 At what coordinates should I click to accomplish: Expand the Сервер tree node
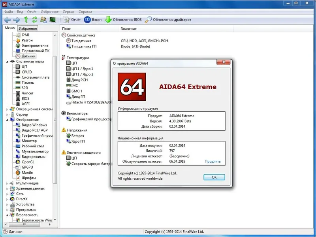tap(7, 115)
